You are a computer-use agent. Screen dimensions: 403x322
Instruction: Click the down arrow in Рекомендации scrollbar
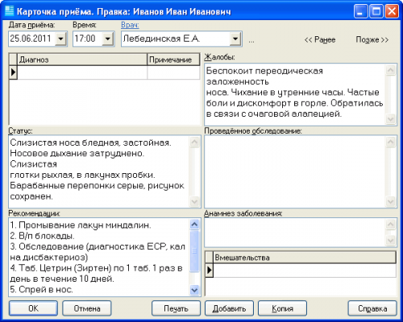tap(194, 290)
